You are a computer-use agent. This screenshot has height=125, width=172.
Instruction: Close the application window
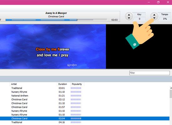pos(168,2)
